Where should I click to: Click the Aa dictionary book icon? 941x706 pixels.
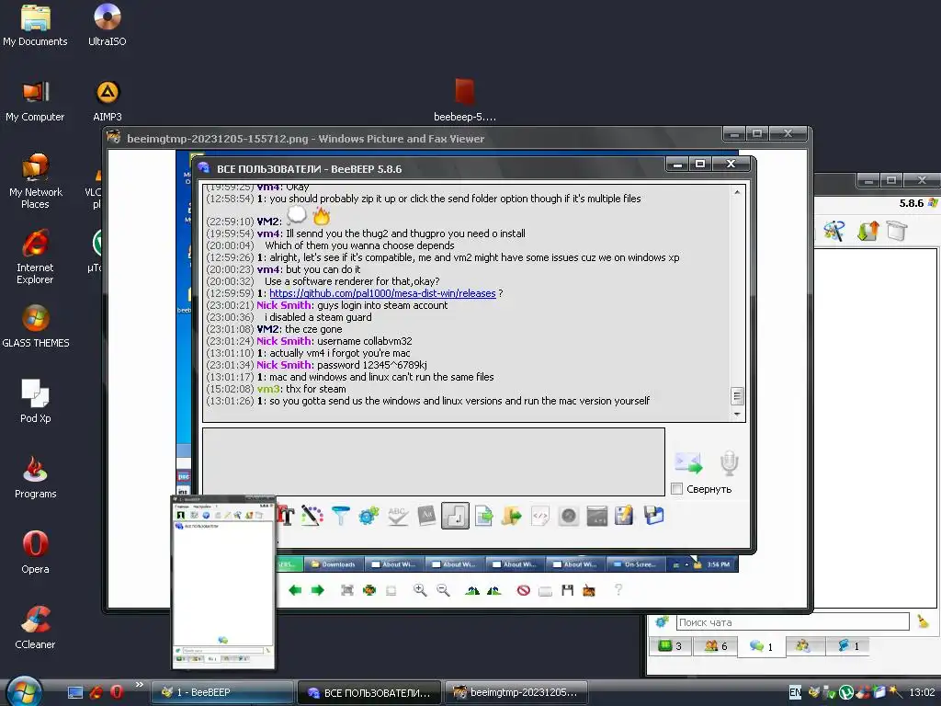pyautogui.click(x=426, y=516)
